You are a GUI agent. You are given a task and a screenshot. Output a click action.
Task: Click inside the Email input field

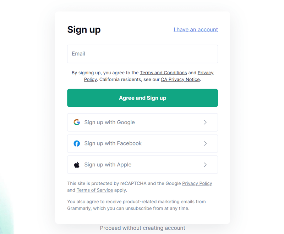(142, 54)
